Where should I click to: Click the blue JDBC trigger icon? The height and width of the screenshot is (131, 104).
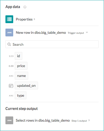(9, 32)
